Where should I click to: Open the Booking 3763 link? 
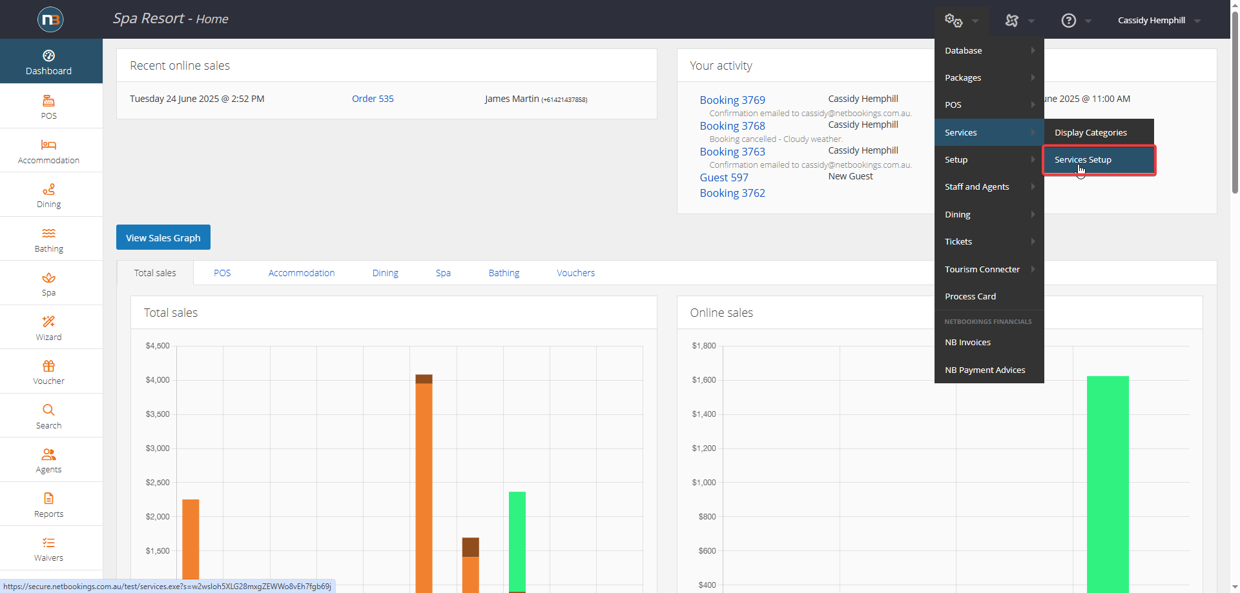click(732, 152)
